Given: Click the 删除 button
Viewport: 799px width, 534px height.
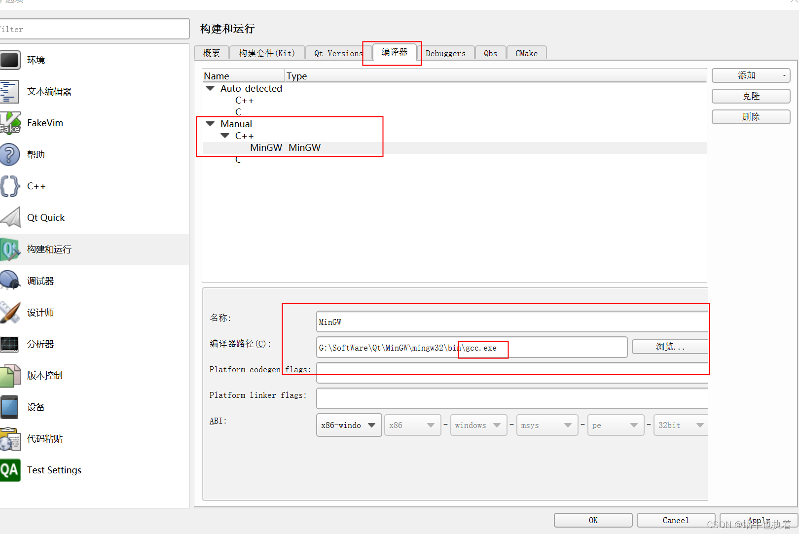Looking at the screenshot, I should point(751,117).
